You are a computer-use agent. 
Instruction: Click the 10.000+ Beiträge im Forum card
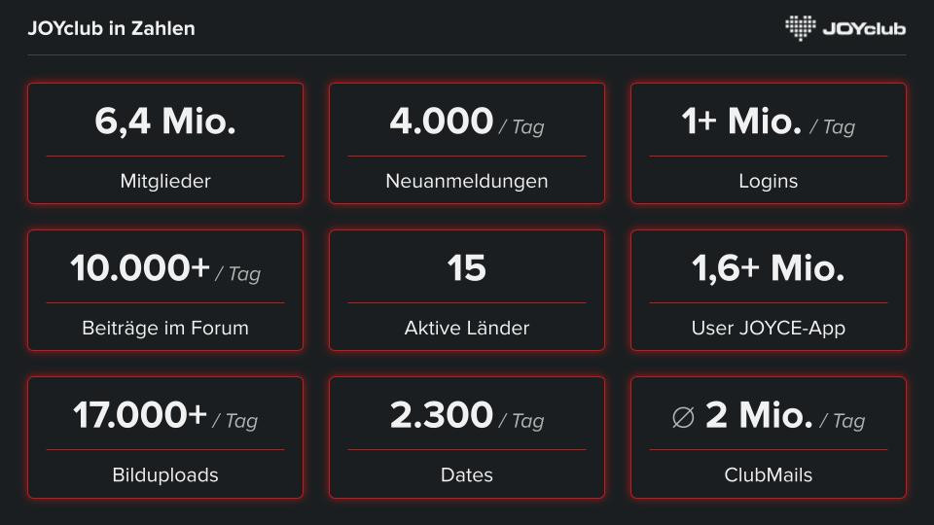[x=165, y=290]
